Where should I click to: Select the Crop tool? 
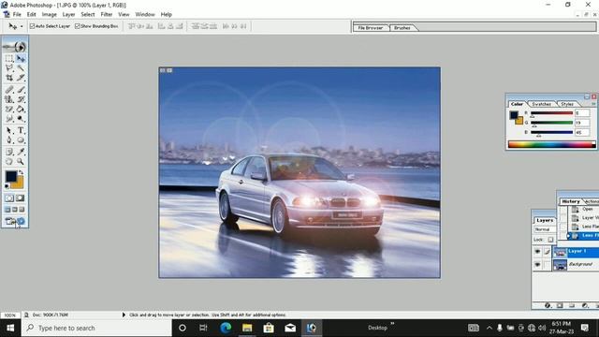[9, 78]
